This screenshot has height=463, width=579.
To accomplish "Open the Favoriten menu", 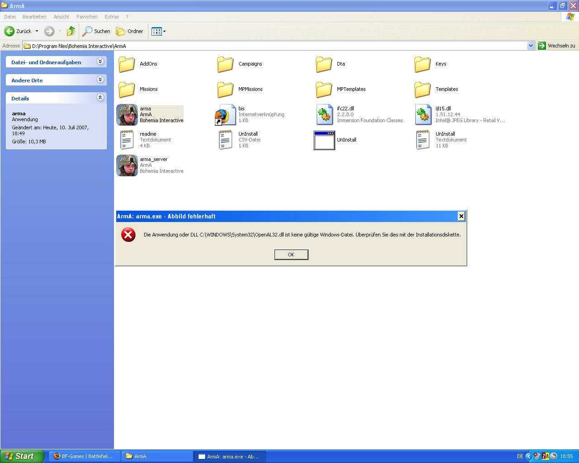I will tap(87, 17).
